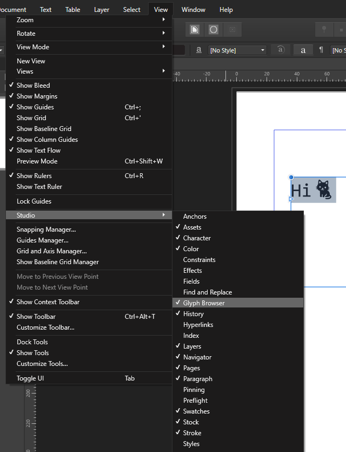346x452 pixels.
Task: Hide the Pages studio panel
Action: coord(238,368)
